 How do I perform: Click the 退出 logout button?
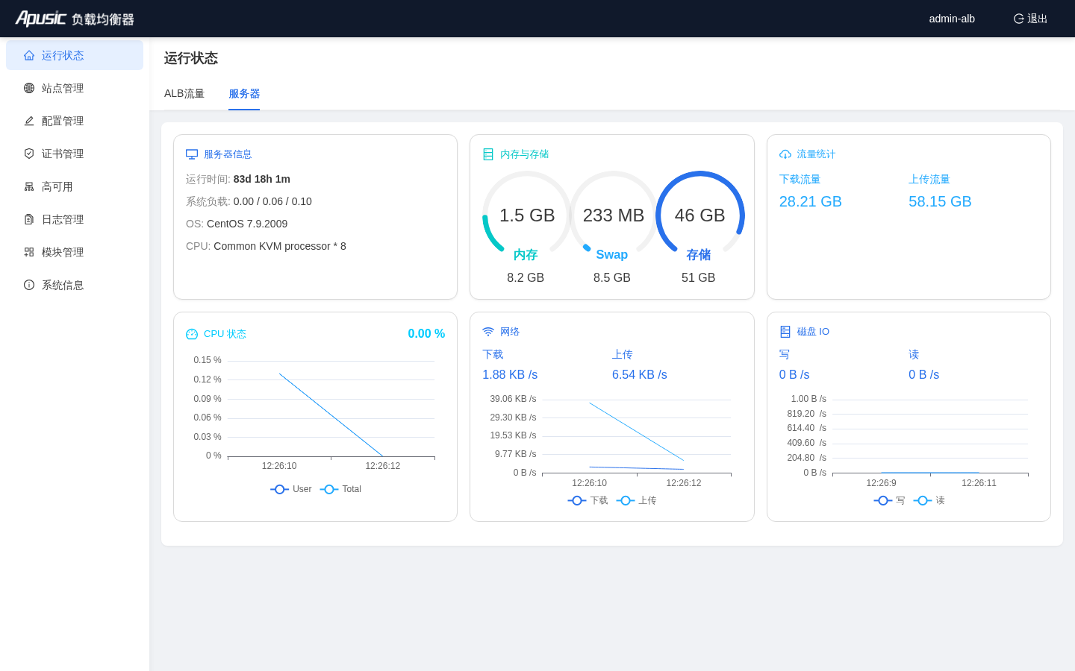click(1030, 19)
